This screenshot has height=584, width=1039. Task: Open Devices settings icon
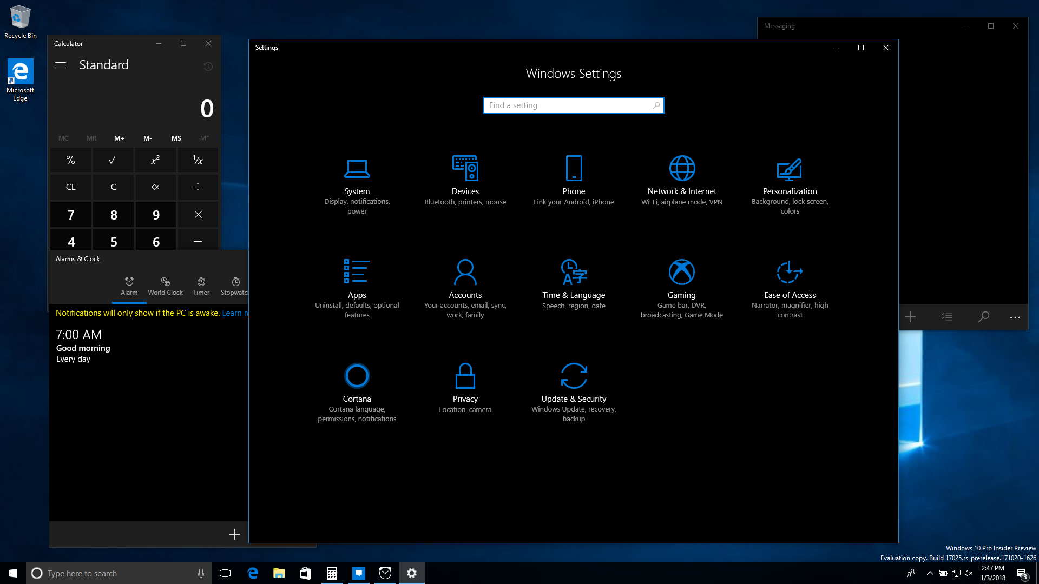465,168
